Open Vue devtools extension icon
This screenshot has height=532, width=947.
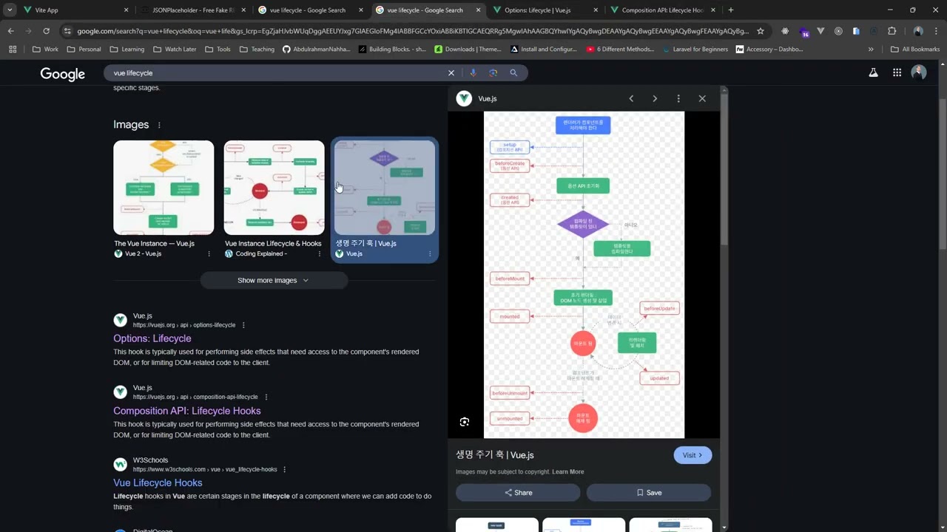pyautogui.click(x=820, y=31)
